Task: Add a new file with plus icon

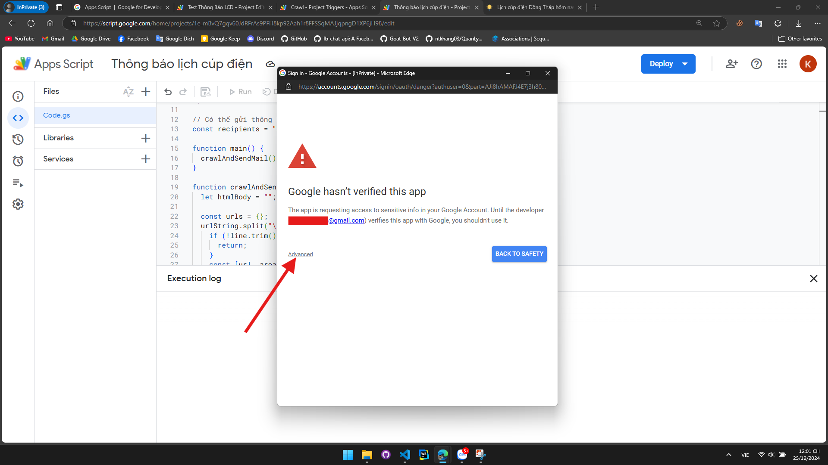Action: (x=146, y=92)
